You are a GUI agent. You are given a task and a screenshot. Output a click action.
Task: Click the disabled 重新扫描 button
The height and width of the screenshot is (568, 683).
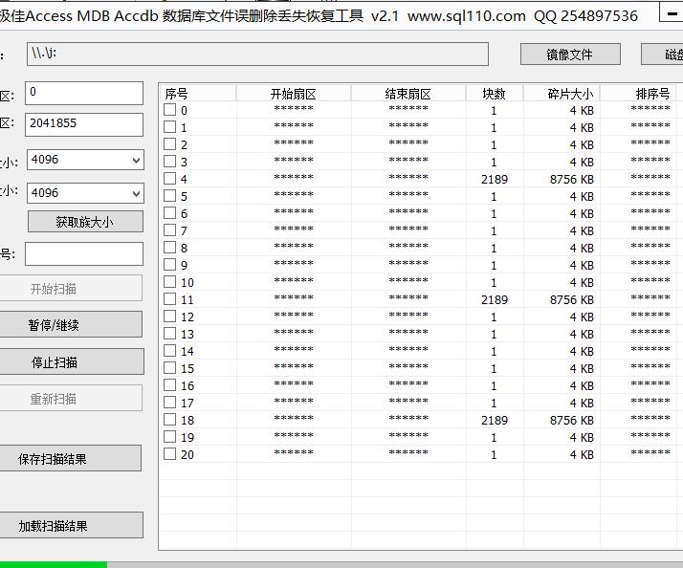pos(70,398)
